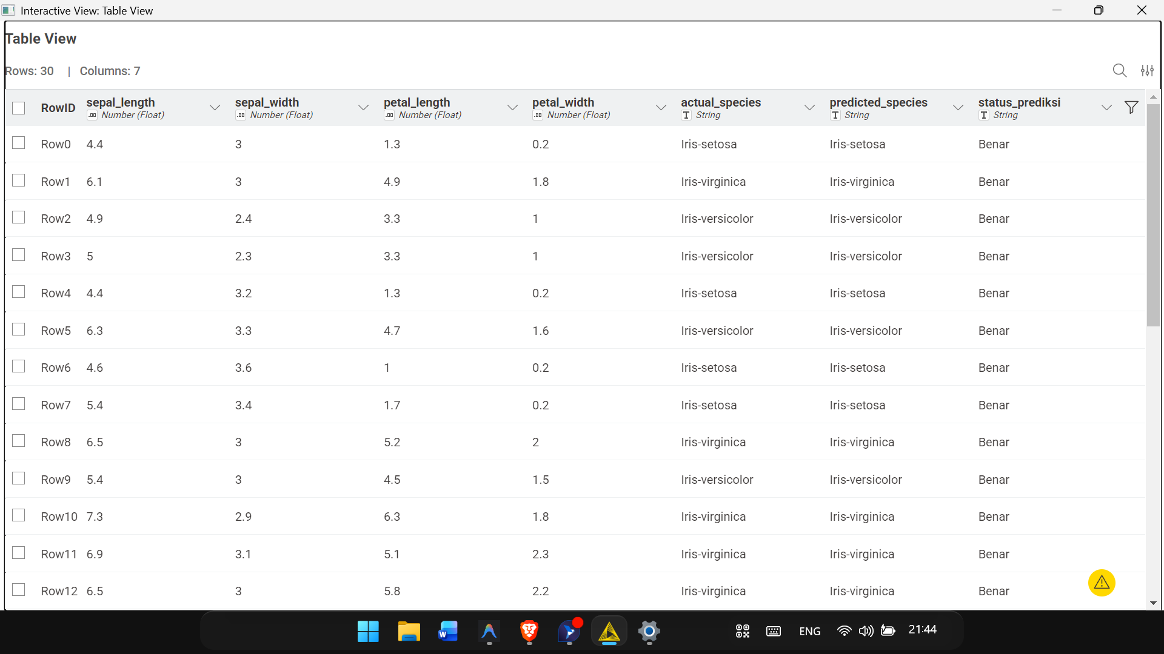Open the table search magnifier icon
Screen dimensions: 1164x654
(x=1120, y=71)
